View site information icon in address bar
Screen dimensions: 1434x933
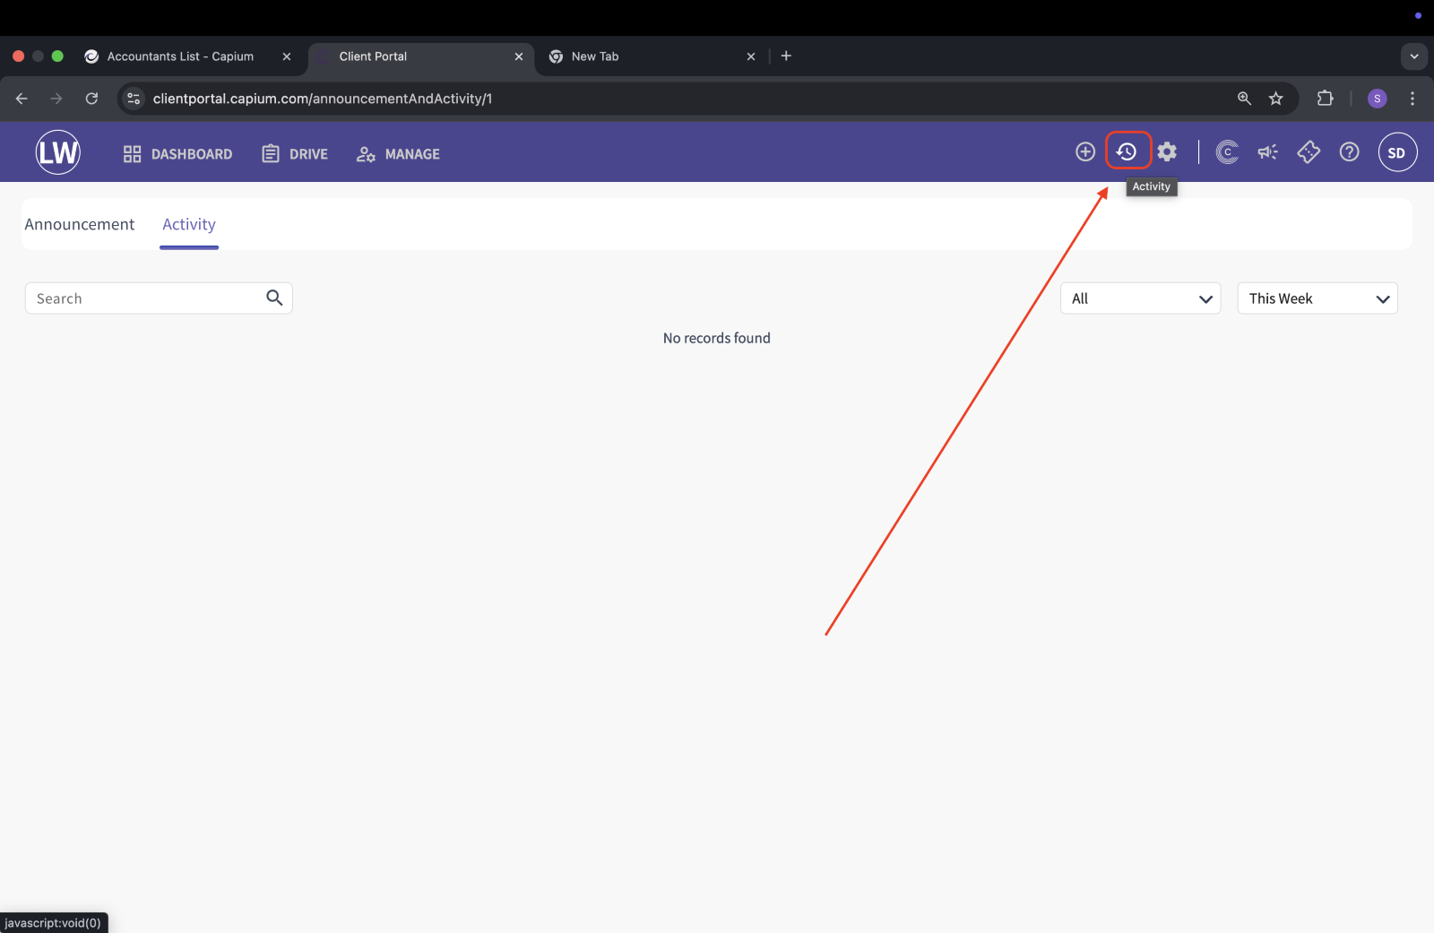point(134,99)
